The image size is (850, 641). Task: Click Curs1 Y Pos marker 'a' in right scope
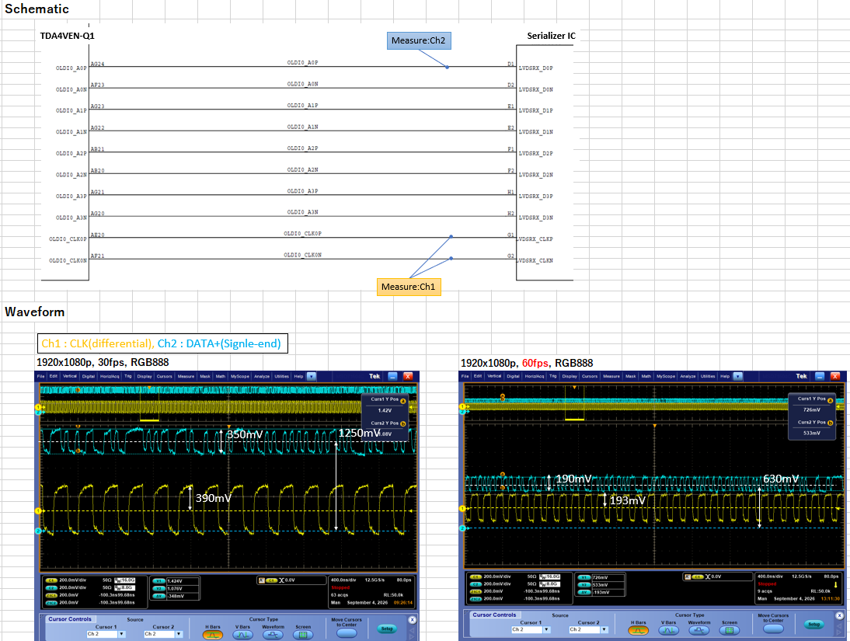(830, 400)
